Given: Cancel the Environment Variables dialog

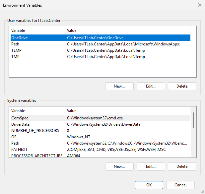Looking at the screenshot, I should click(180, 185).
